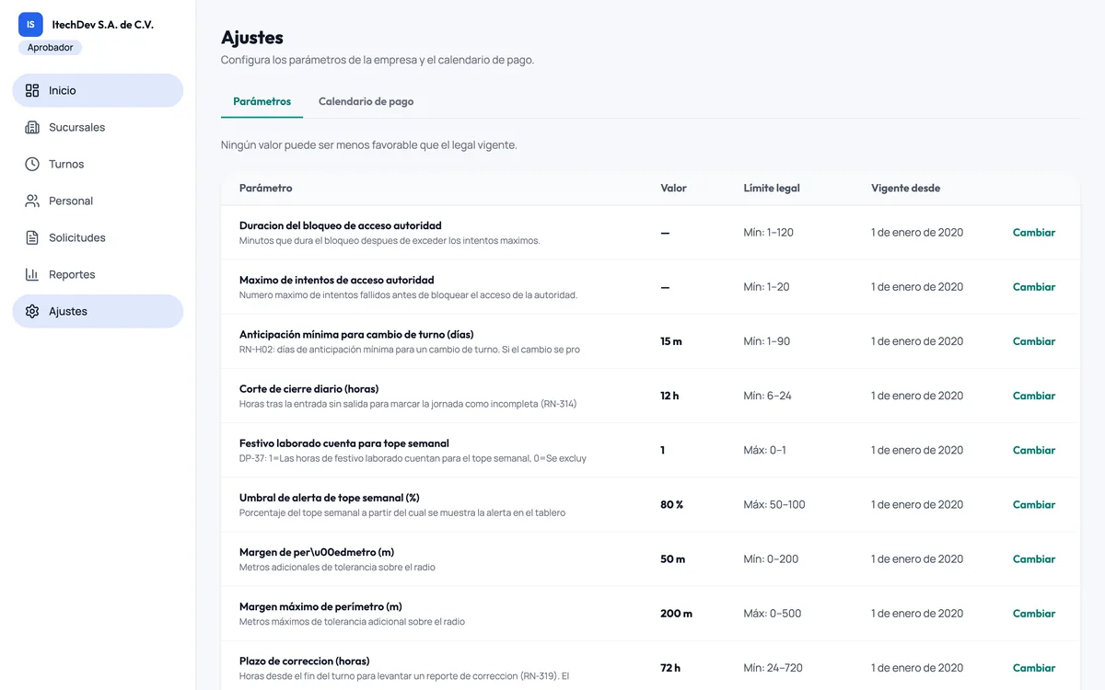Change the Anticipación mínima para cambio de turno value
Image resolution: width=1105 pixels, height=690 pixels.
[1034, 341]
